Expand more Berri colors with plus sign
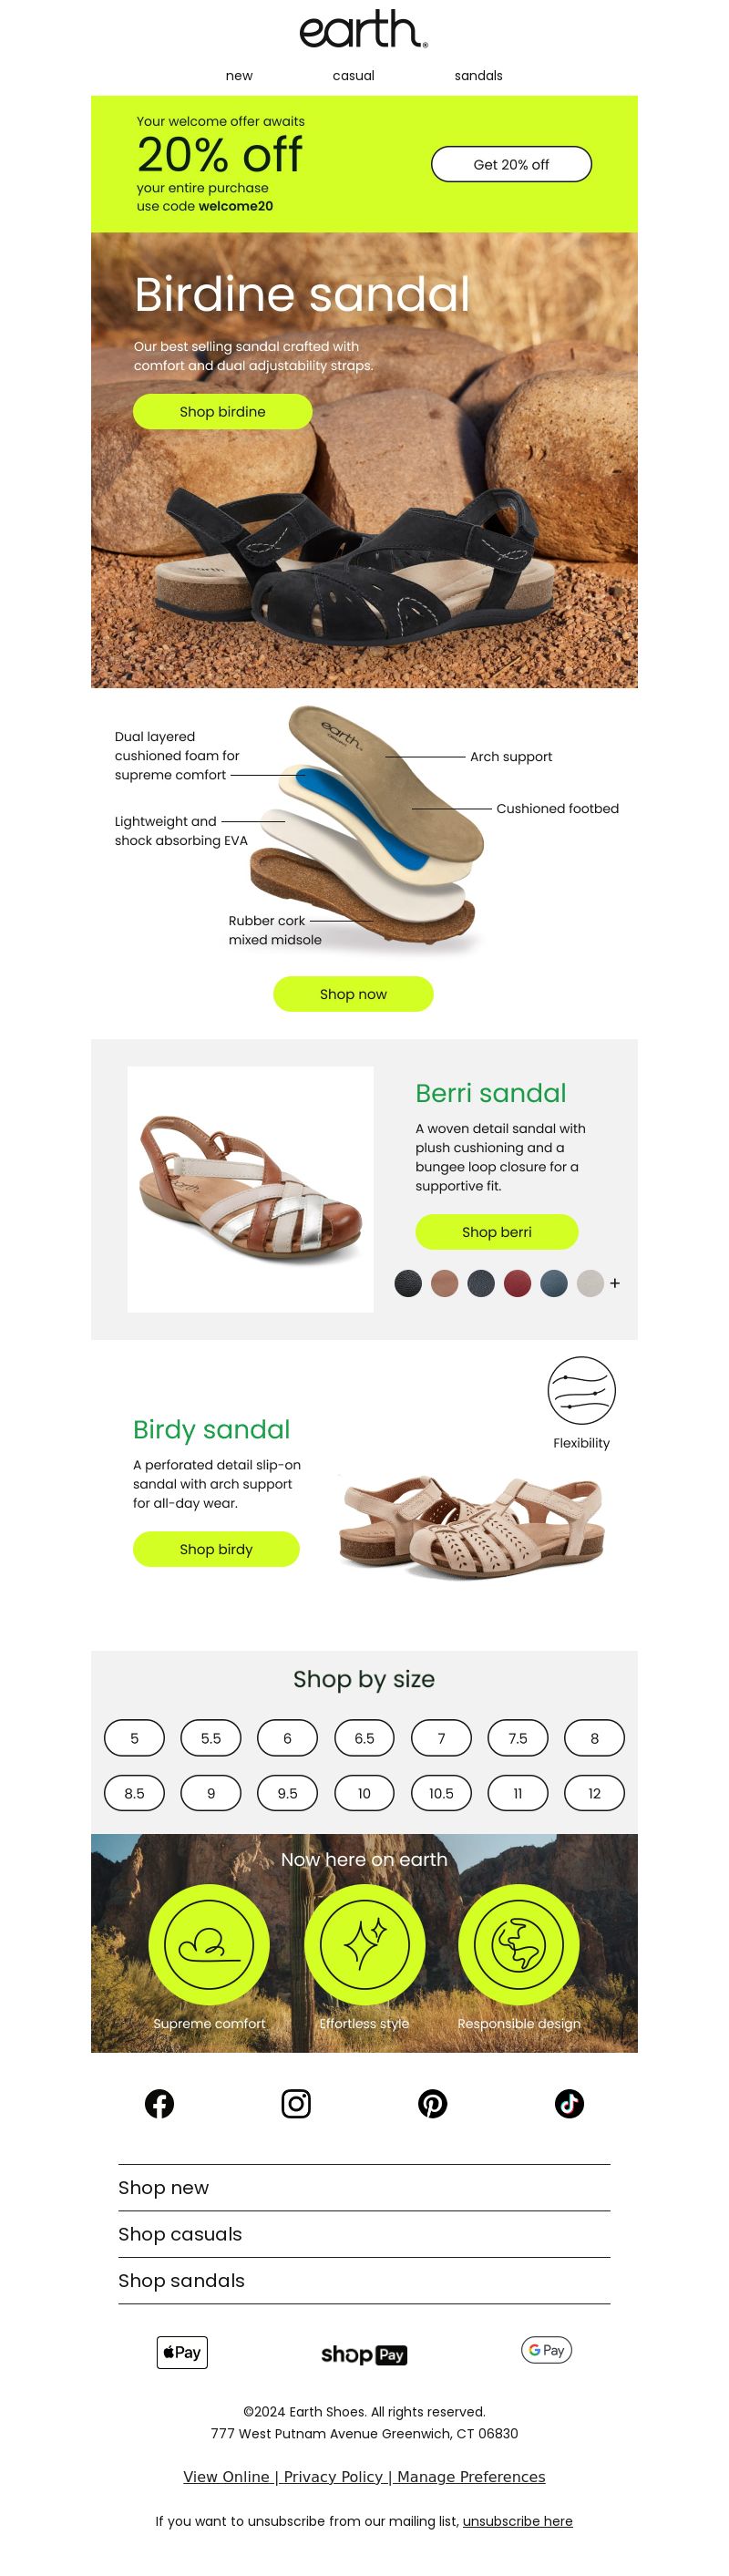The width and height of the screenshot is (729, 2576). (x=615, y=1283)
